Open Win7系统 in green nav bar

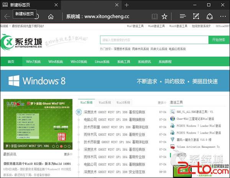tap(33, 62)
